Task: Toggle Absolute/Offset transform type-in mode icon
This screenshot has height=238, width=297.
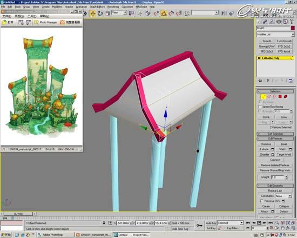Action: 110,223
